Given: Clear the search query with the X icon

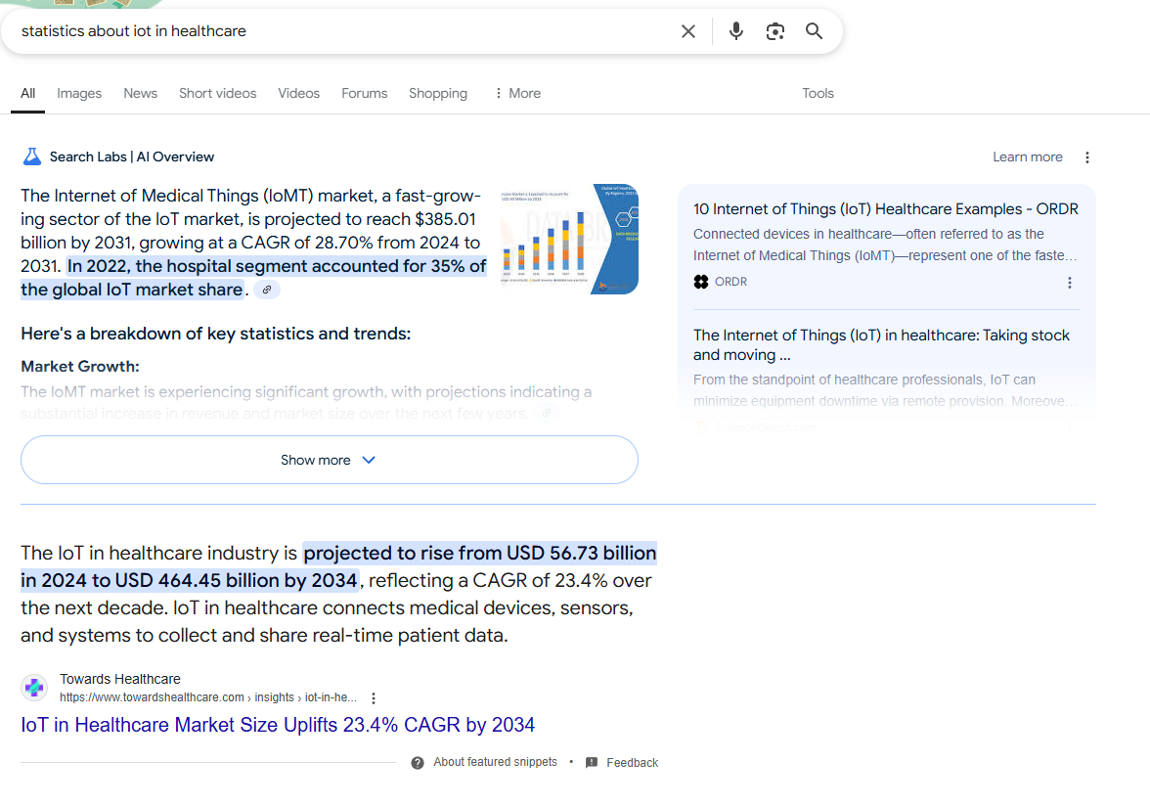Looking at the screenshot, I should 688,31.
